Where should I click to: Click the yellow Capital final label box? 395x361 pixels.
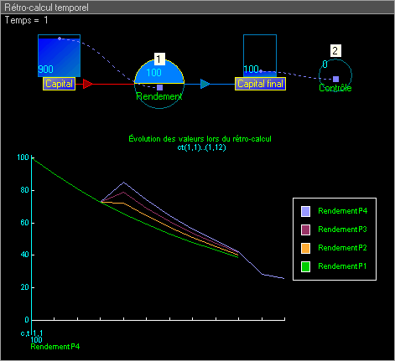click(x=260, y=84)
